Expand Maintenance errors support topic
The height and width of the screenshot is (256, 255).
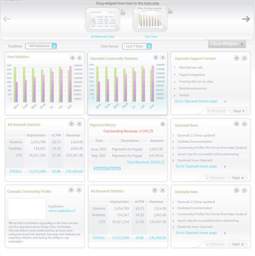[193, 89]
